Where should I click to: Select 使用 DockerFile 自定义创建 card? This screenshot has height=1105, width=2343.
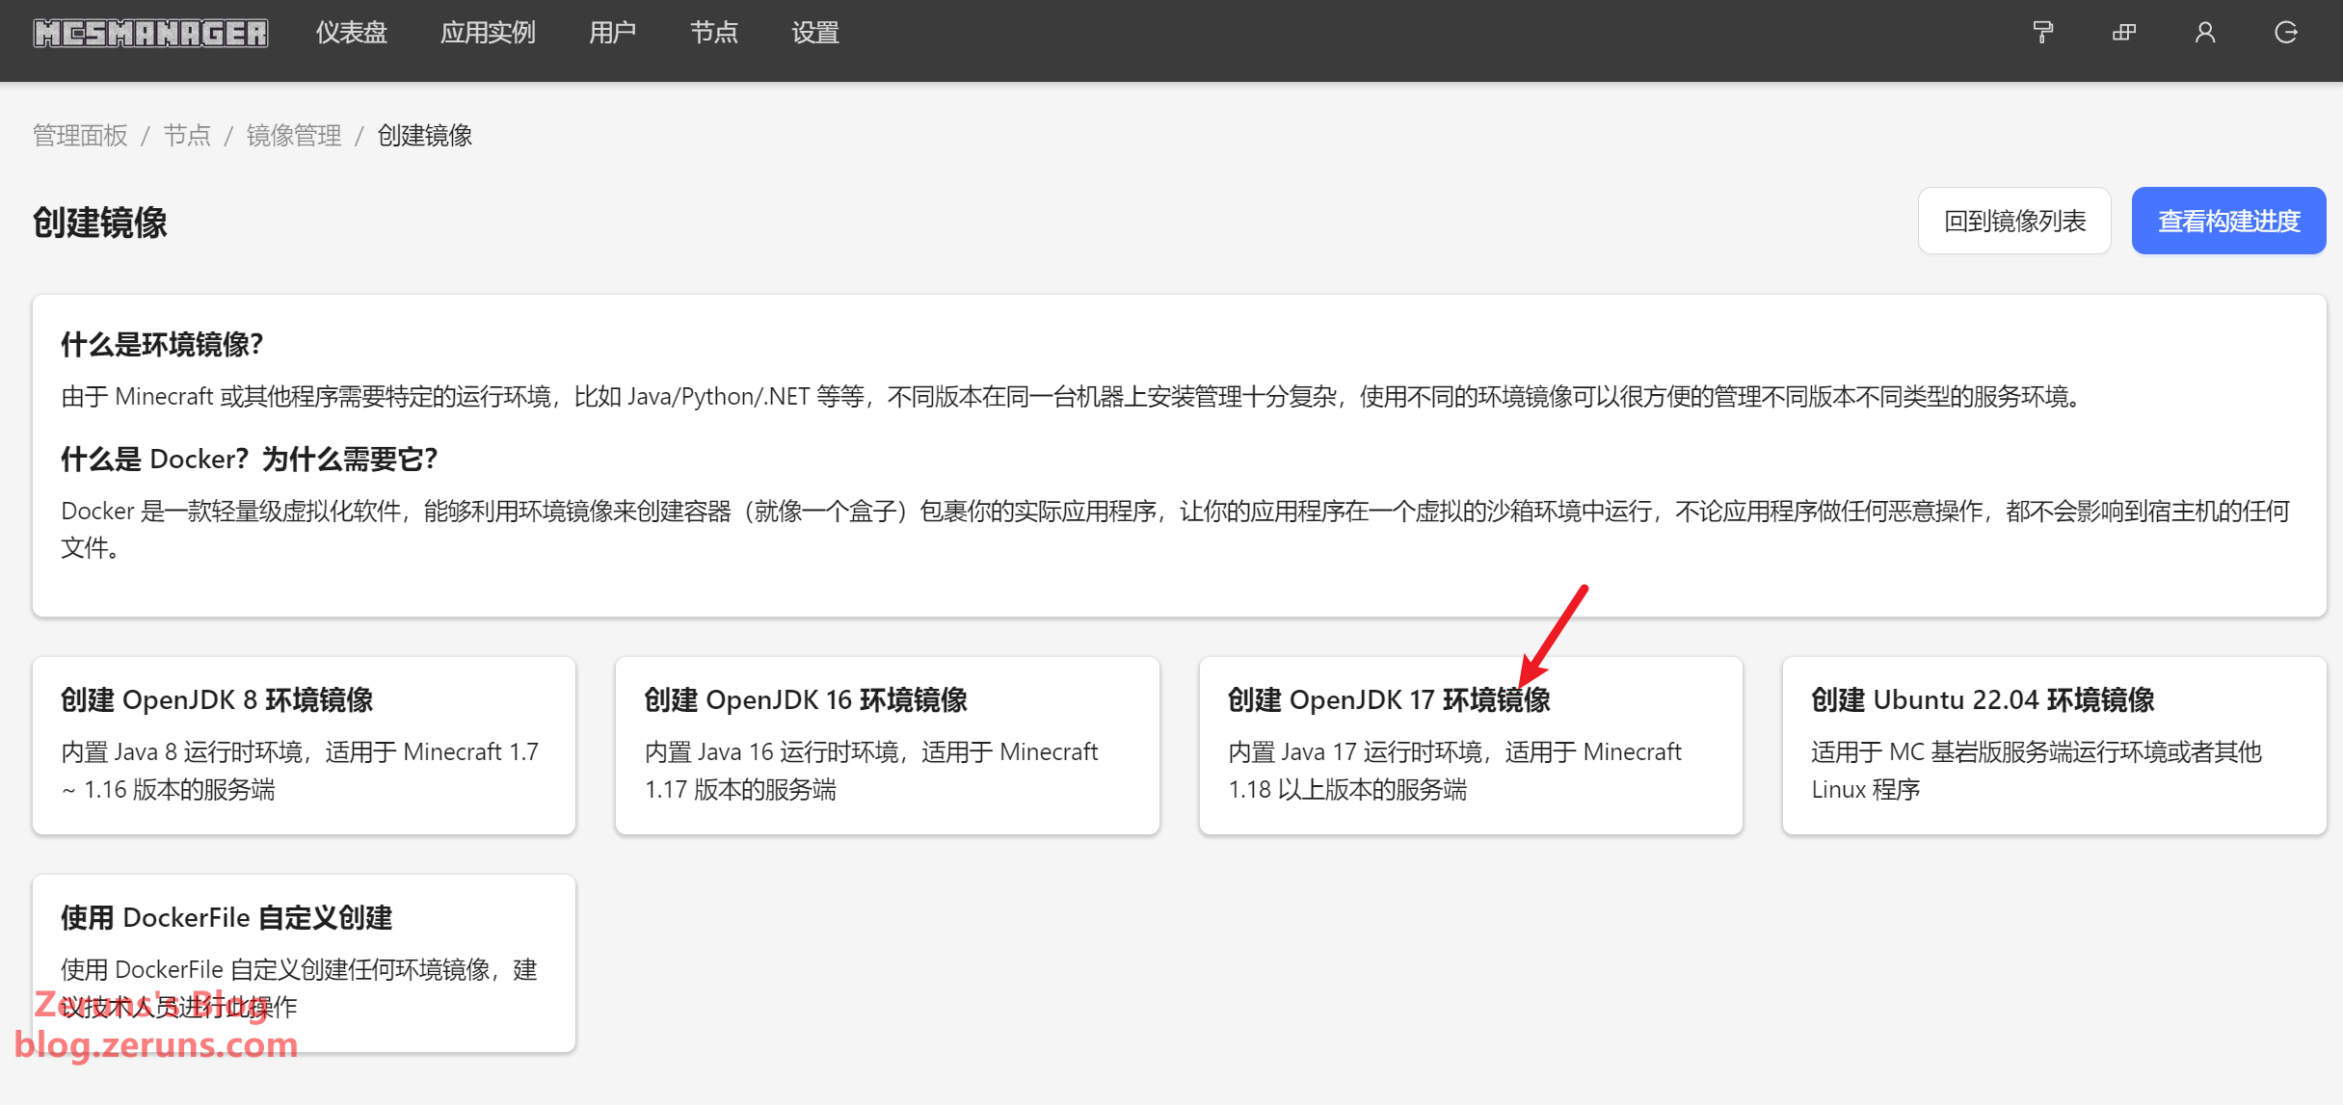click(x=305, y=963)
